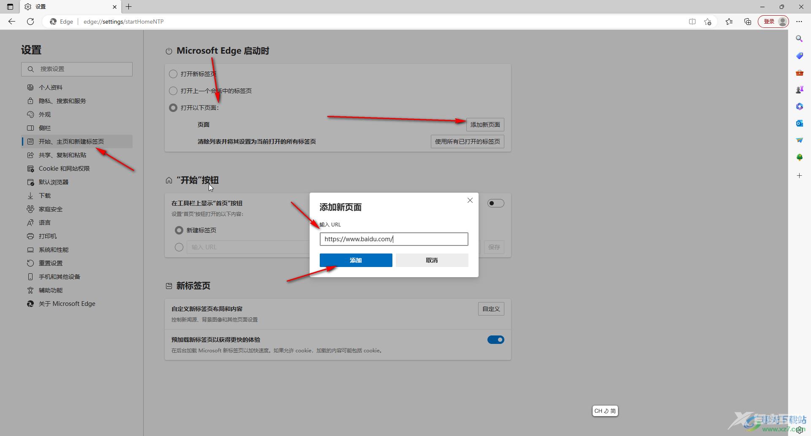Add page to favorites star icon

(708, 22)
